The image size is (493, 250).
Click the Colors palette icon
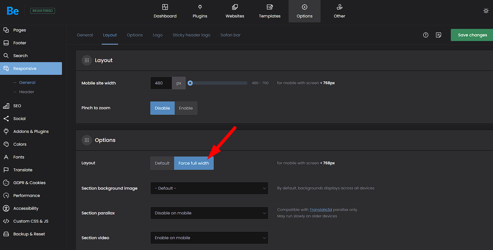[x=6, y=144]
